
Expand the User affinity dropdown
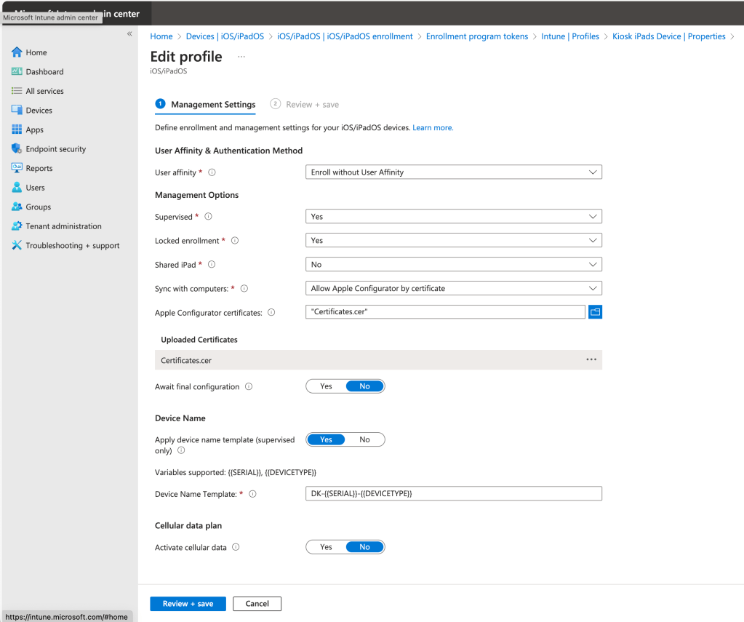[x=453, y=172]
